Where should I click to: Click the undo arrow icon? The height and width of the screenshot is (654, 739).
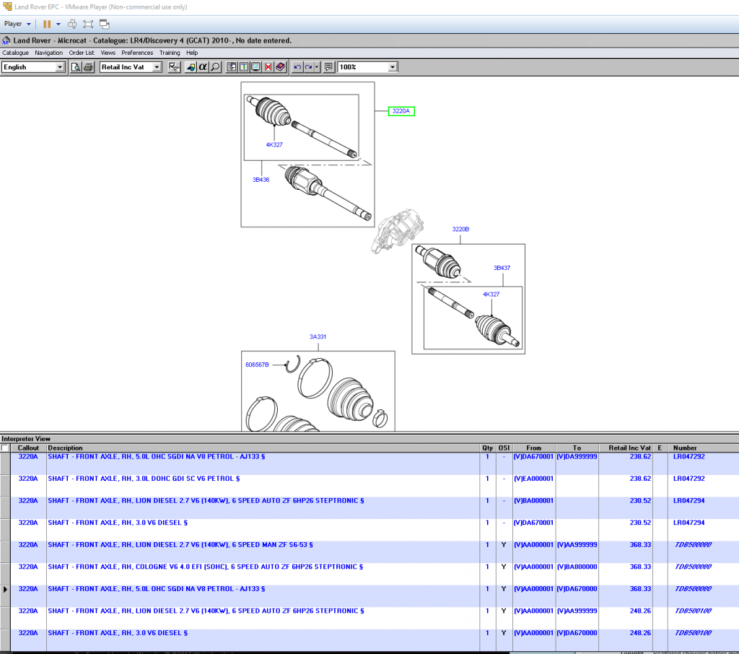point(297,67)
